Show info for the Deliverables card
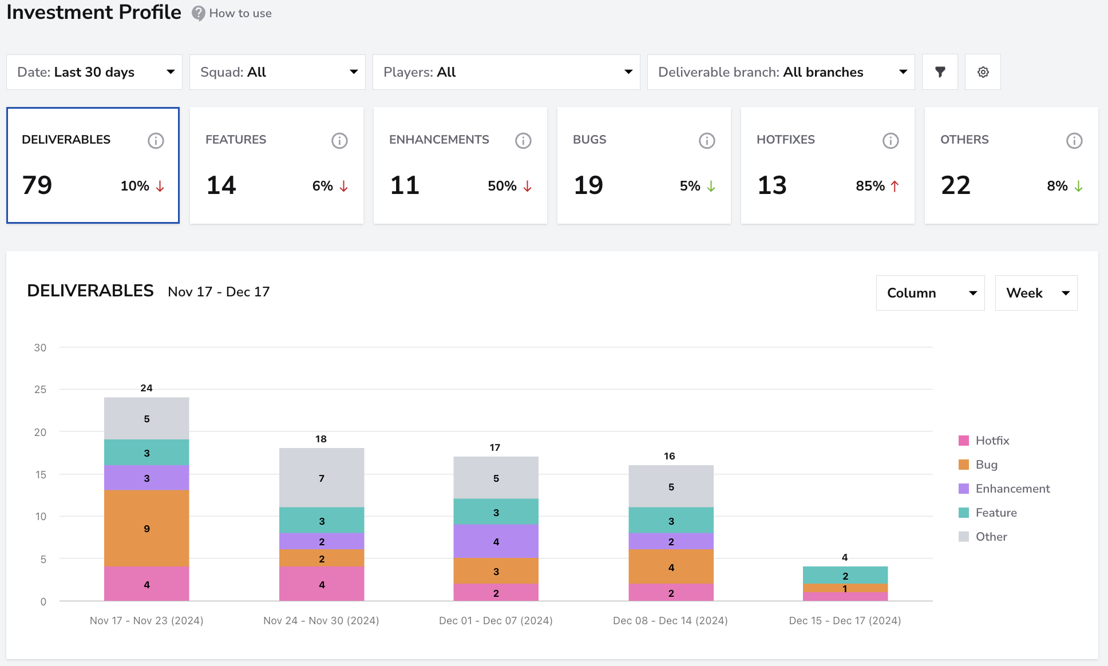This screenshot has width=1108, height=666. point(156,140)
